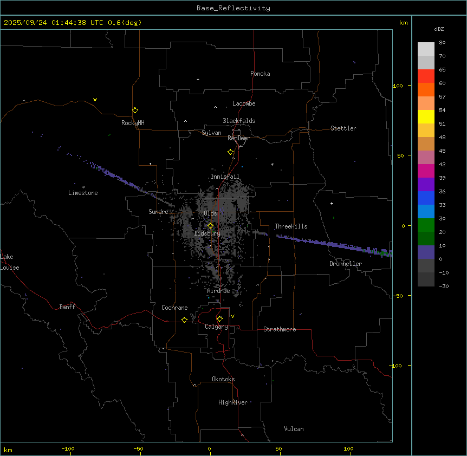Viewport: 467px width, 456px height.
Task: Click the Base_Reflectivity title
Action: (233, 8)
